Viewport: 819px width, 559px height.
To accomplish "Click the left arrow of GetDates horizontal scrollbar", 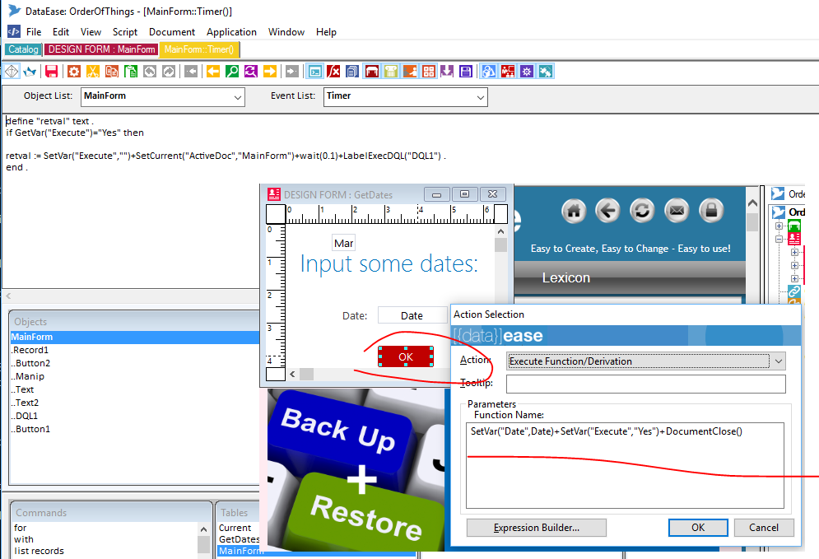I will pos(292,374).
